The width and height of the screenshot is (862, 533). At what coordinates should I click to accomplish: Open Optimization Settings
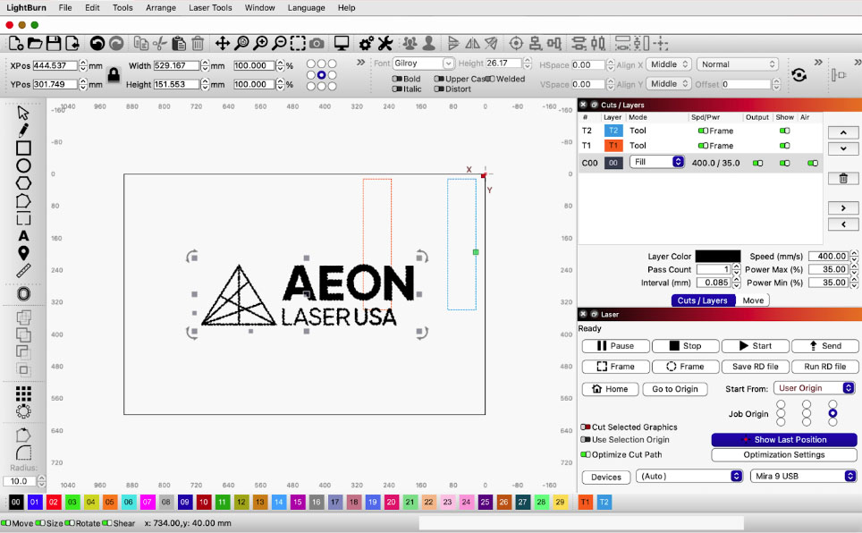(x=784, y=454)
